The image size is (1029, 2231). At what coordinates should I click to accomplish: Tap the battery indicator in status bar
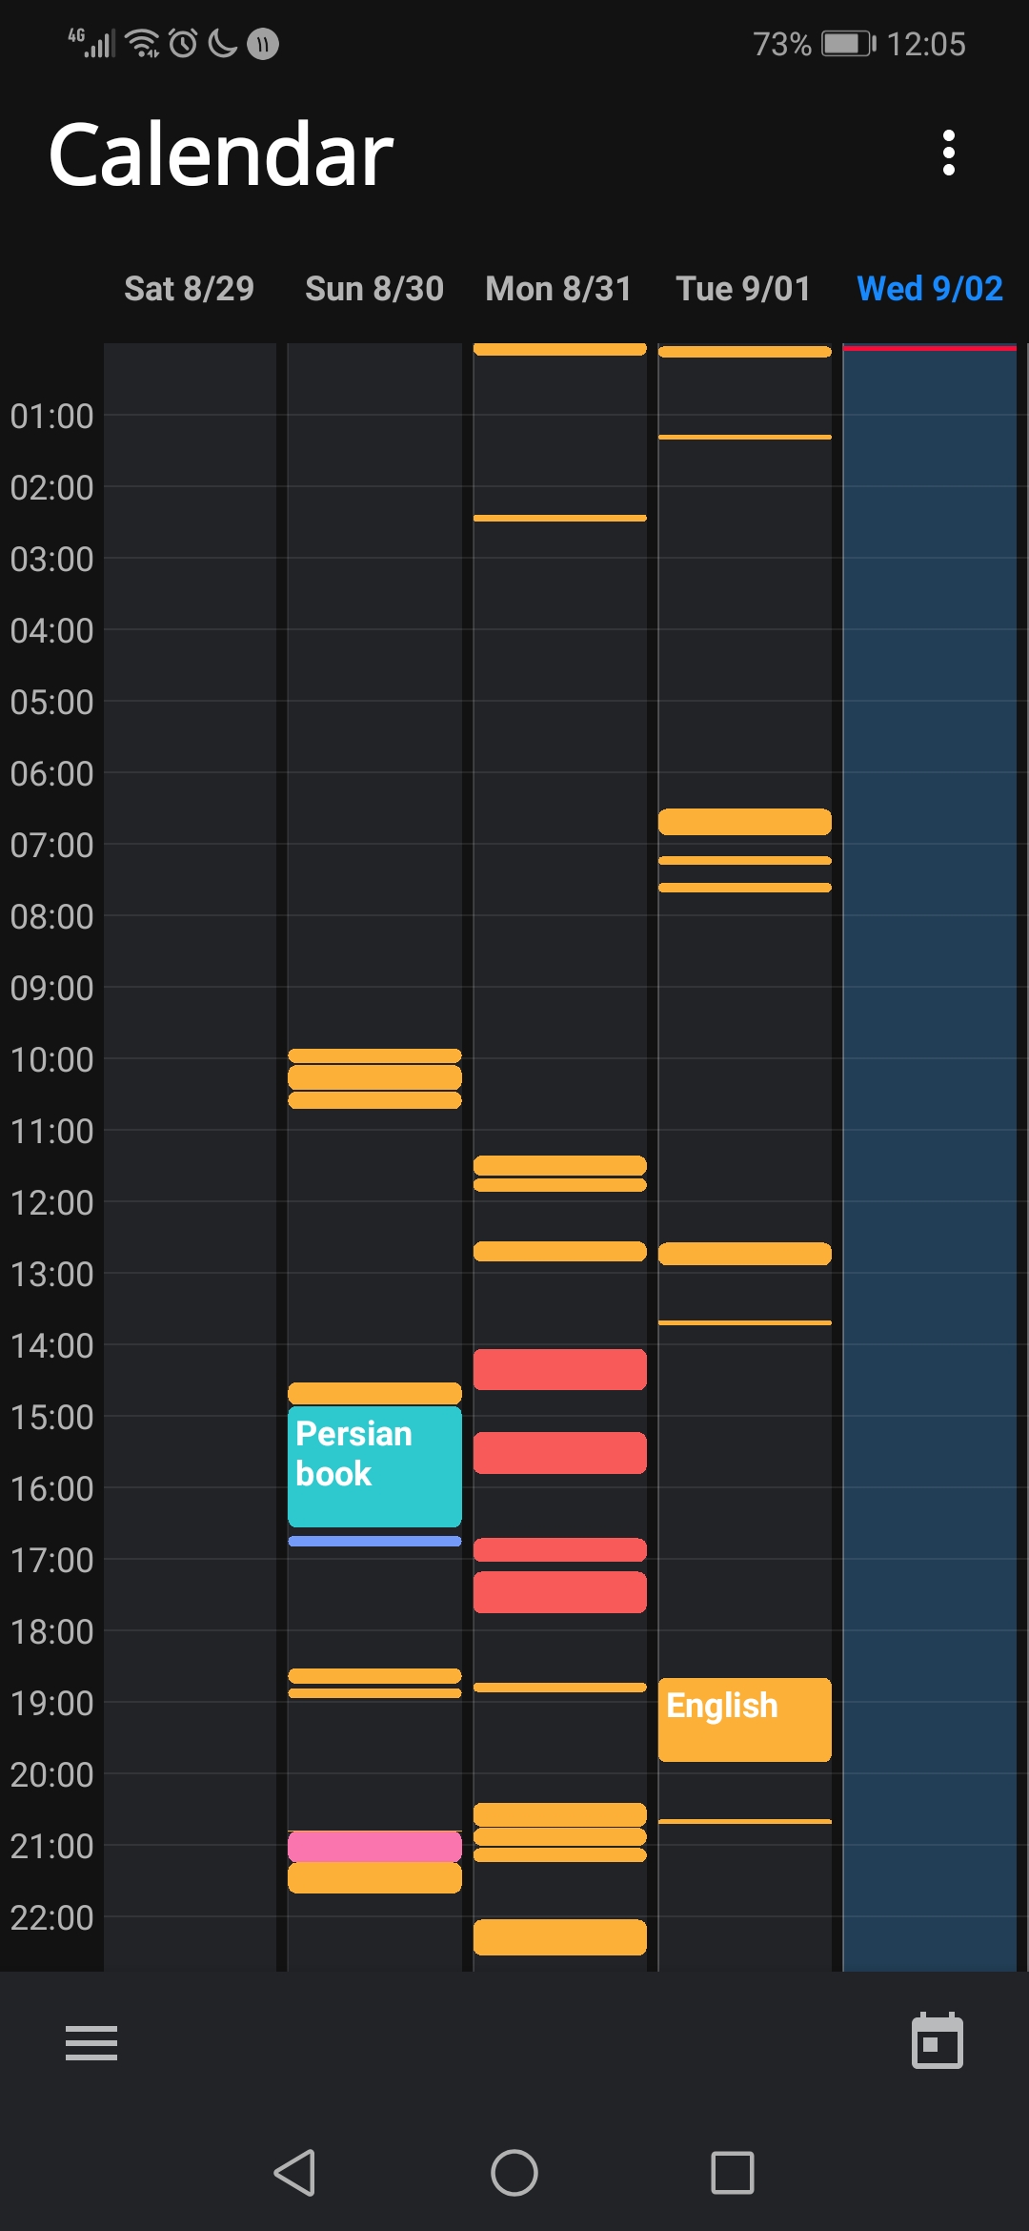tap(848, 44)
